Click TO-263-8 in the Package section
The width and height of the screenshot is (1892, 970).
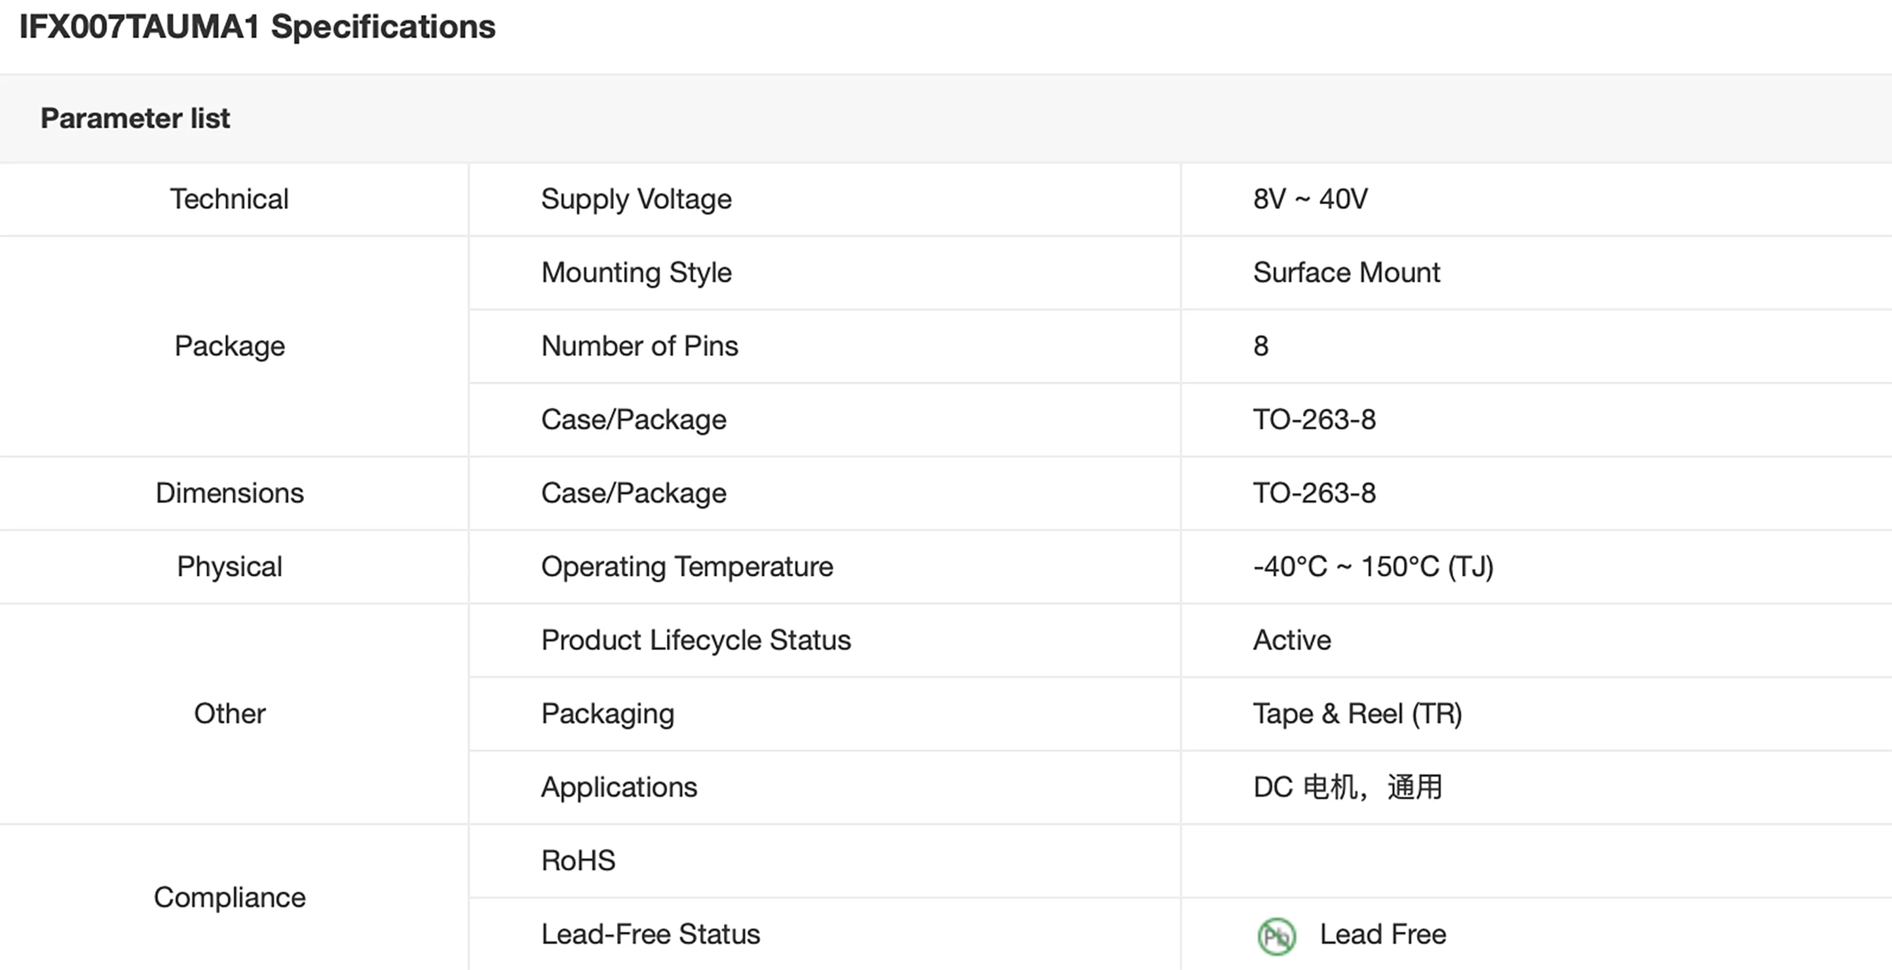tap(1314, 420)
